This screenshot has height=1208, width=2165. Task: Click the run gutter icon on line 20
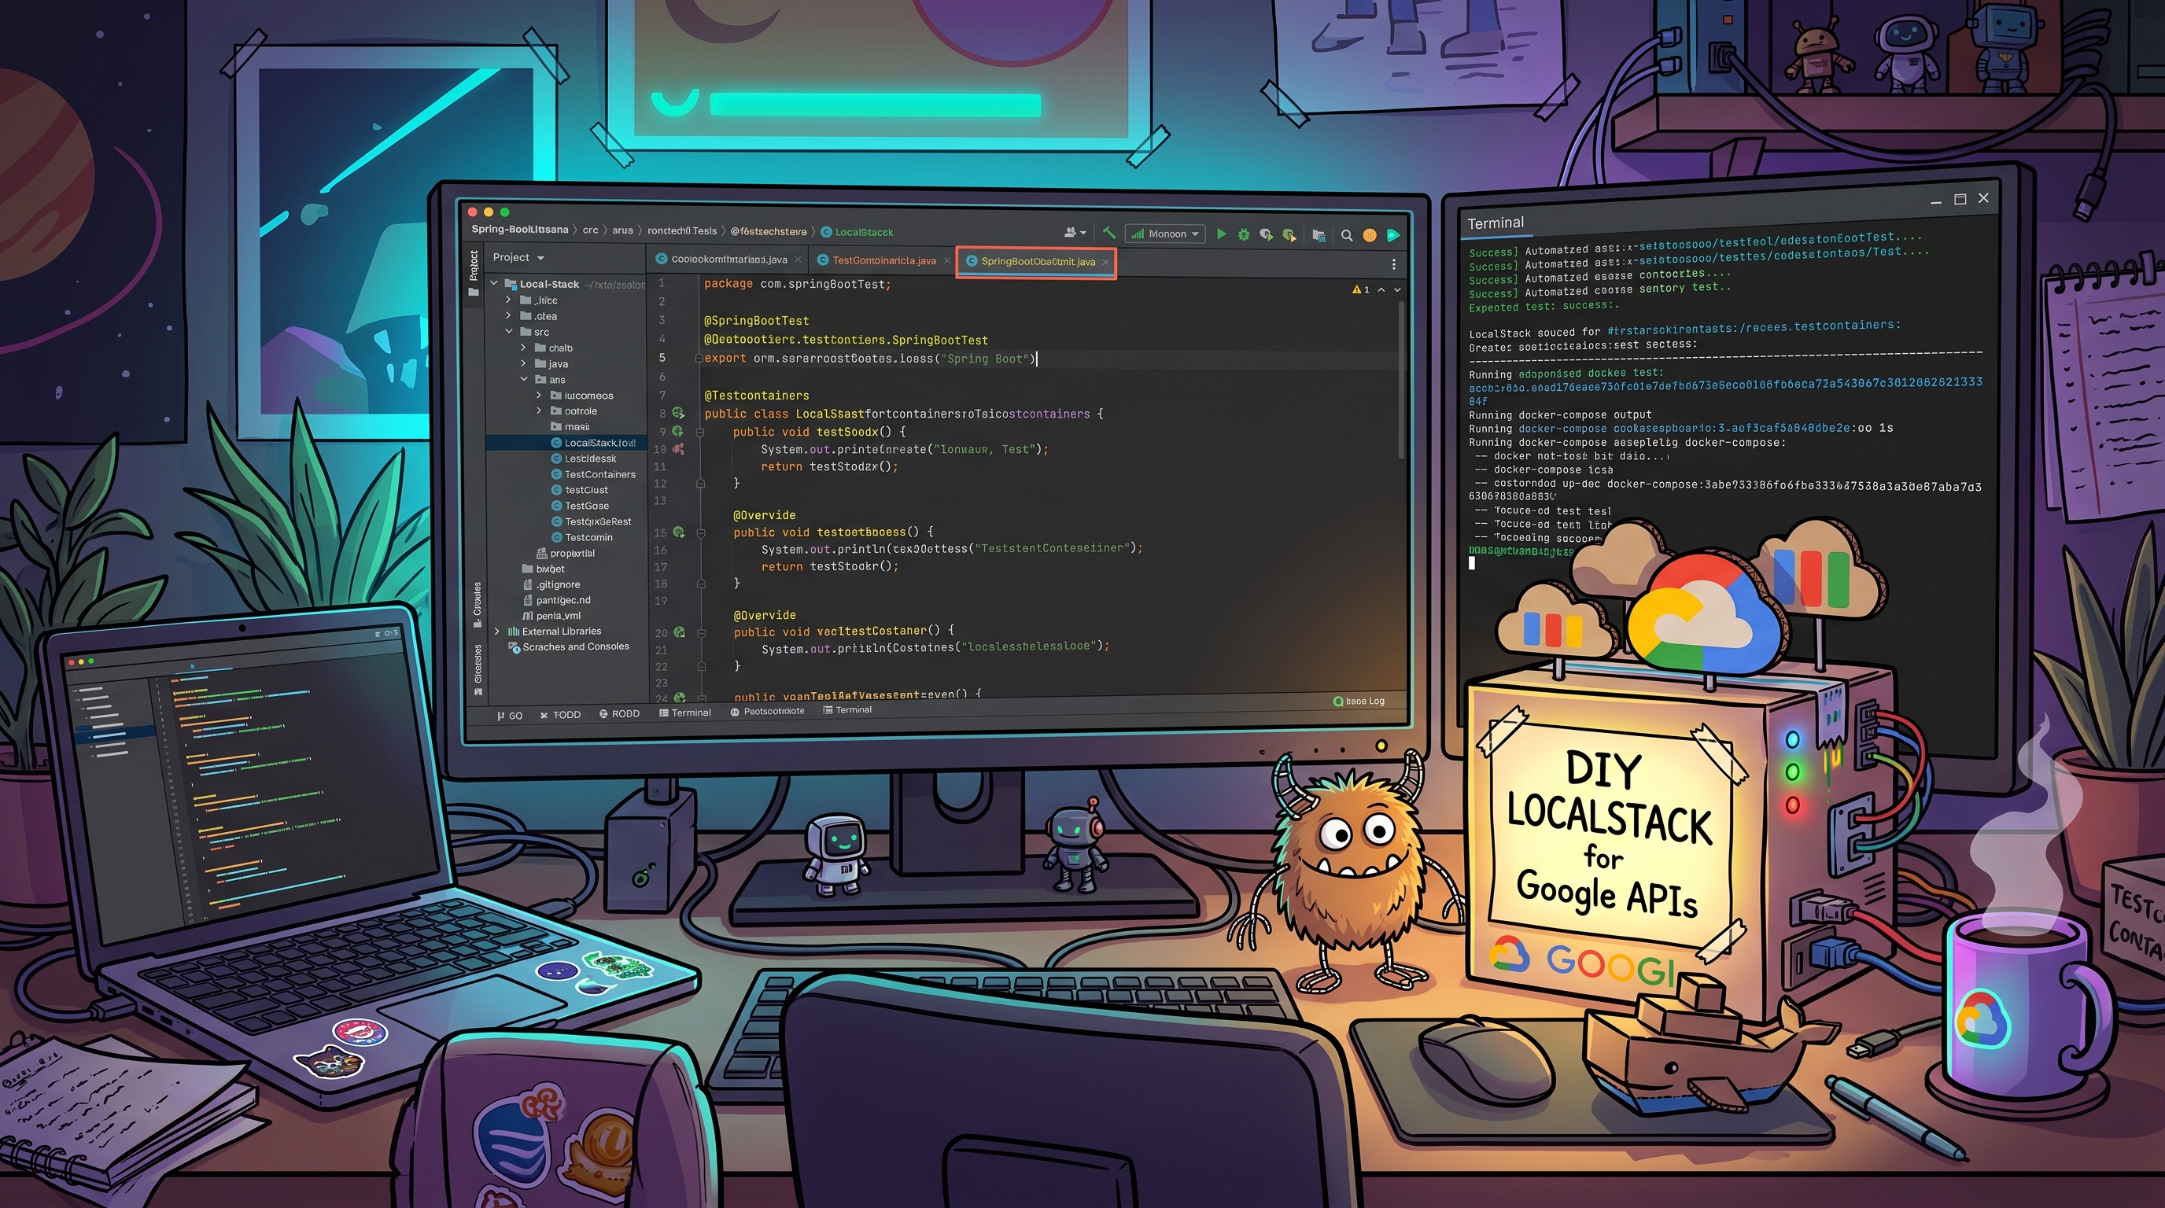tap(679, 632)
